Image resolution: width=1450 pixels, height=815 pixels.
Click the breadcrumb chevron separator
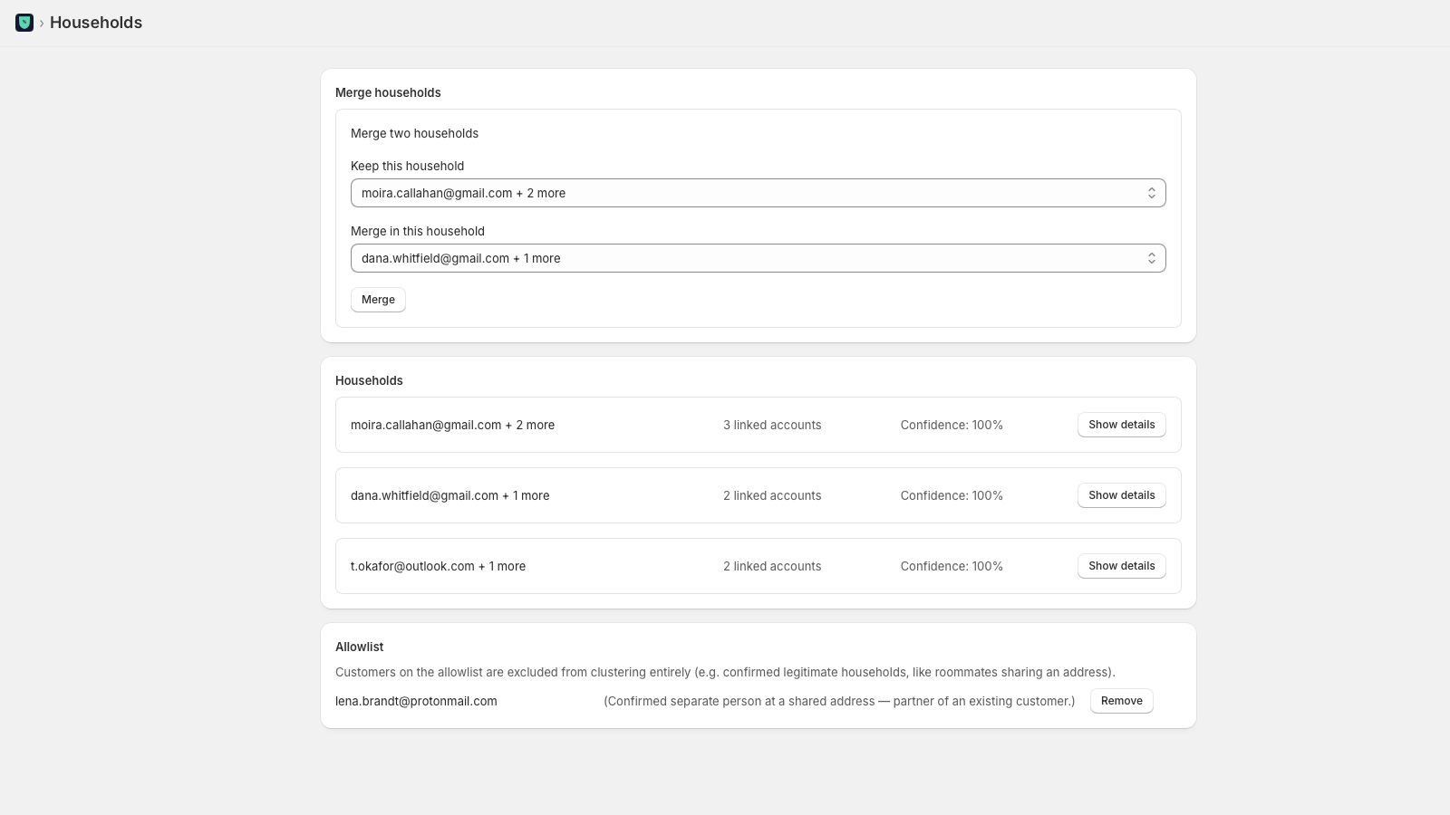point(42,23)
